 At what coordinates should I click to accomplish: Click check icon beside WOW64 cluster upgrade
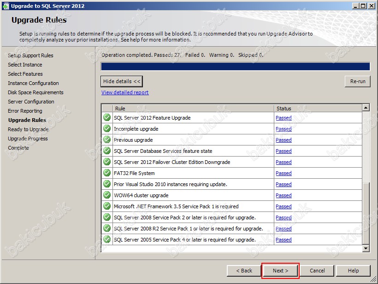coord(107,195)
